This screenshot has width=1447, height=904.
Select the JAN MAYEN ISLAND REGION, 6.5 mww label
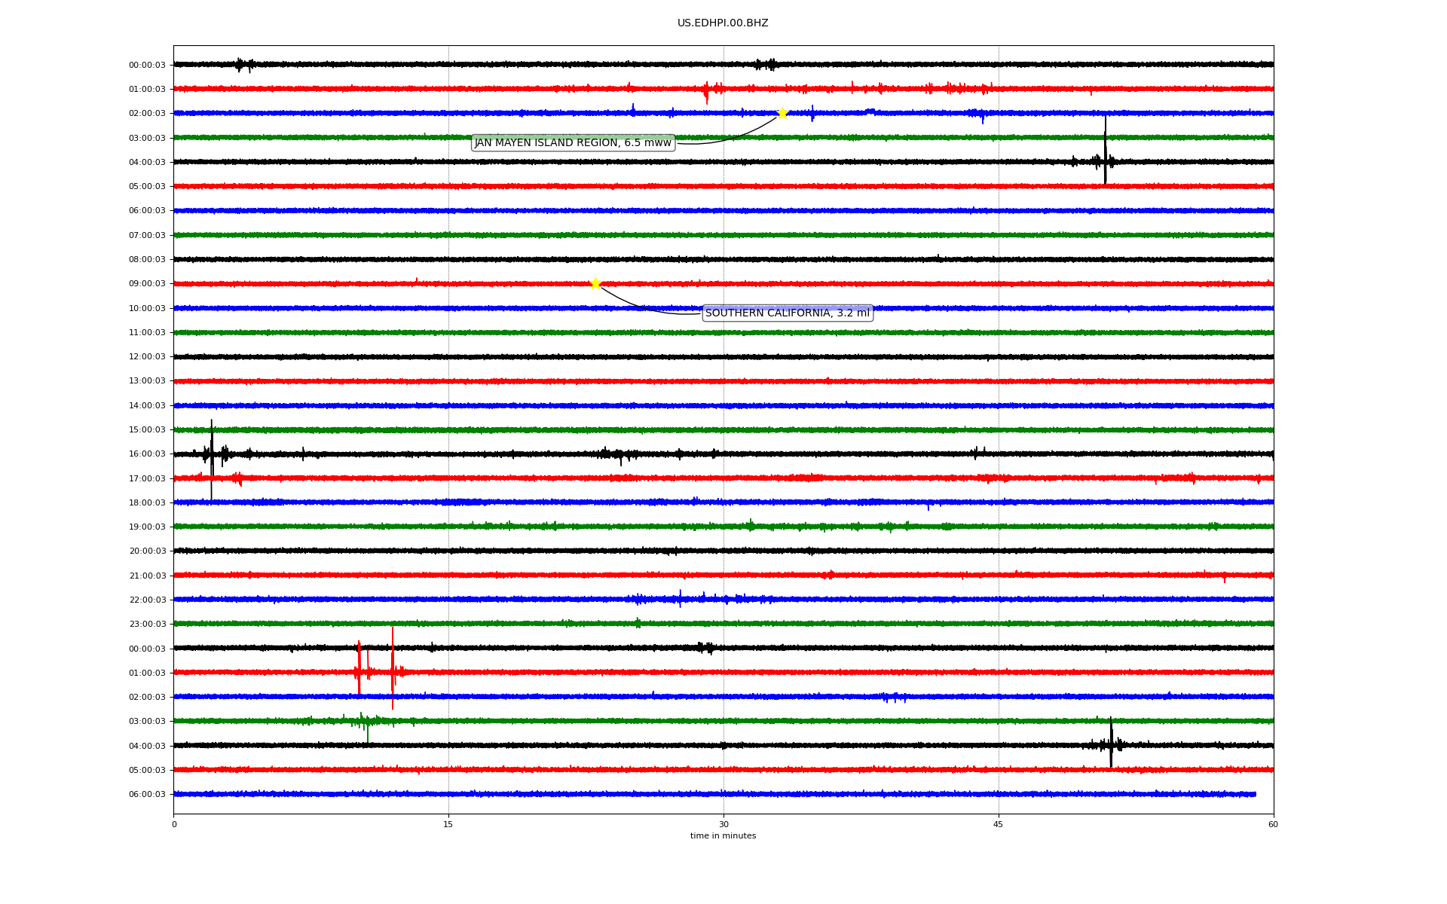(573, 143)
